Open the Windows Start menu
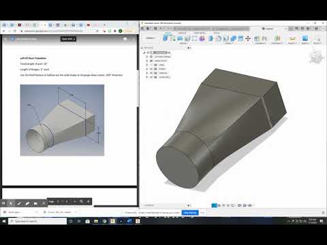 pos(4,221)
